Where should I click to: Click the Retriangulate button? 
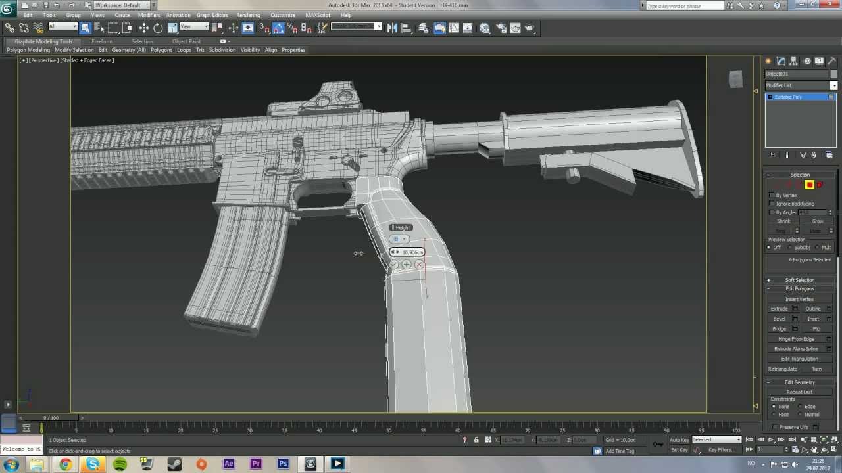pos(783,369)
